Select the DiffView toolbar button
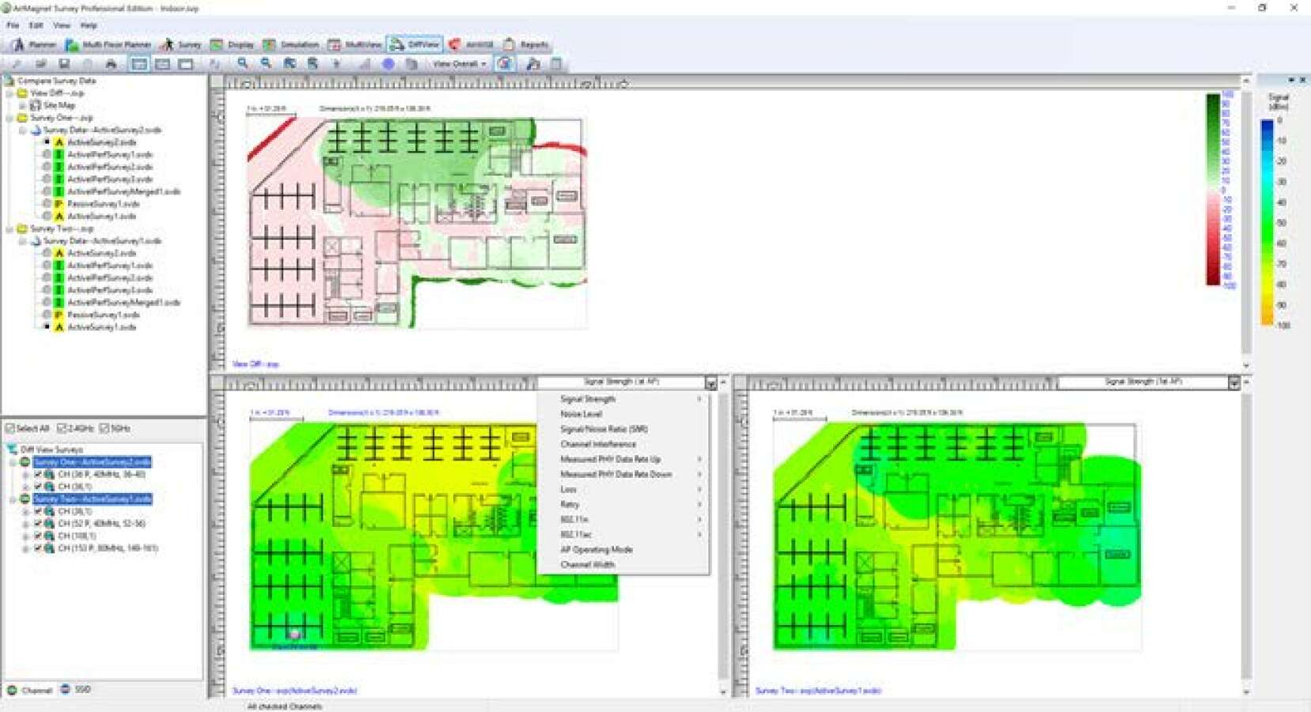This screenshot has width=1311, height=712. [415, 45]
